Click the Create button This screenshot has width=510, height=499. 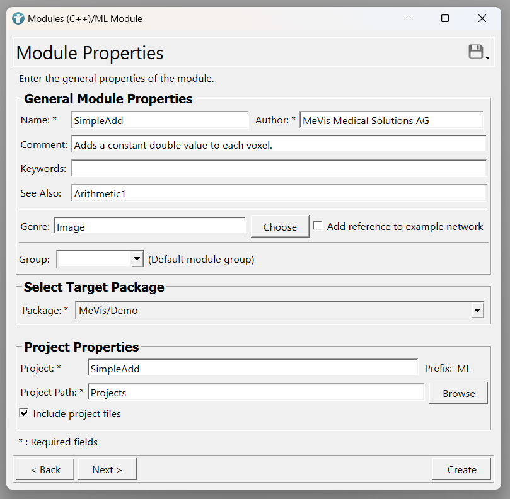coord(461,469)
